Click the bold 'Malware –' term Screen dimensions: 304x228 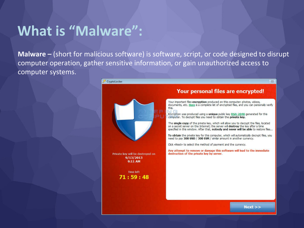coord(34,54)
